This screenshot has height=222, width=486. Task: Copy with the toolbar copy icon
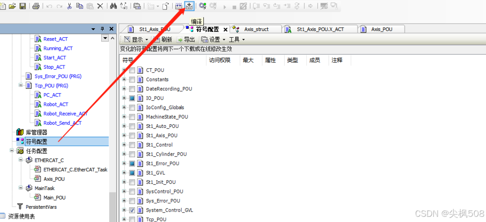80,6
